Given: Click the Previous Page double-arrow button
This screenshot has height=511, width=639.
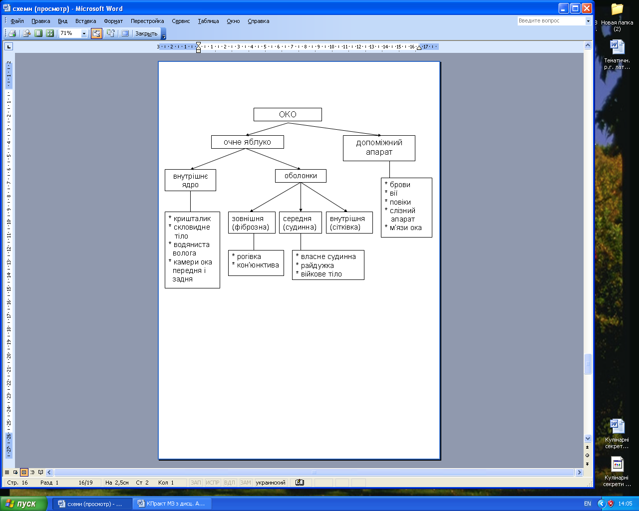Looking at the screenshot, I should pyautogui.click(x=588, y=447).
